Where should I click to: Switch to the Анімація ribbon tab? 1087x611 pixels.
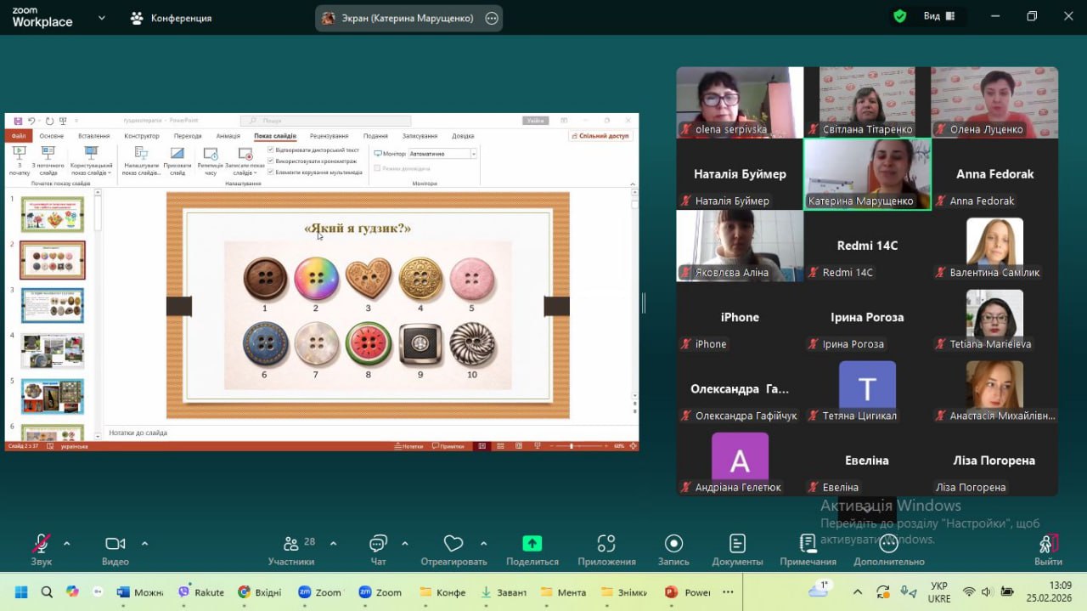point(228,136)
